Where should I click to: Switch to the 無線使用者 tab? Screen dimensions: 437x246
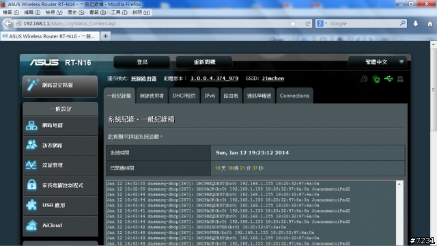152,96
